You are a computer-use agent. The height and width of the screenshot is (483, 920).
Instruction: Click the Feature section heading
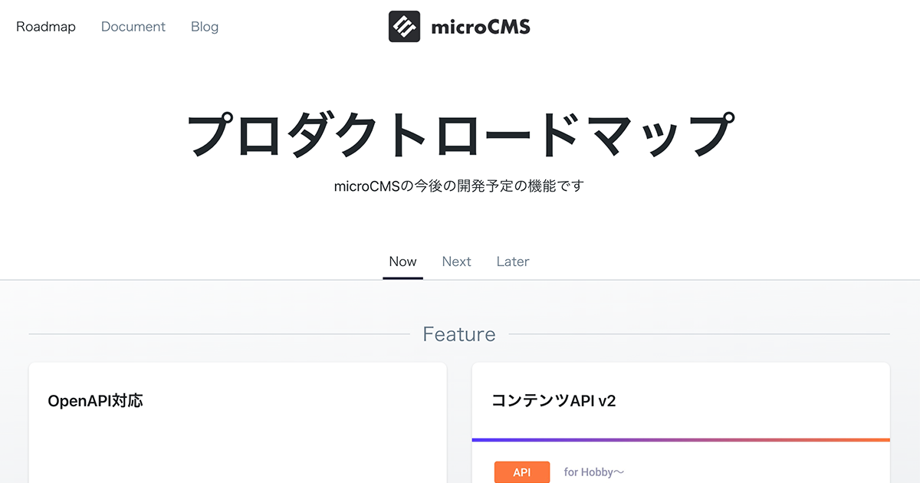click(x=459, y=334)
